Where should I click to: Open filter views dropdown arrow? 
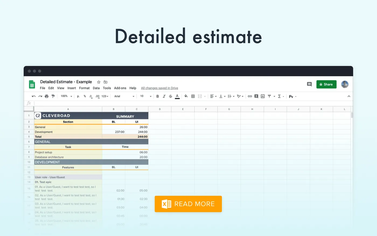pyautogui.click(x=274, y=97)
